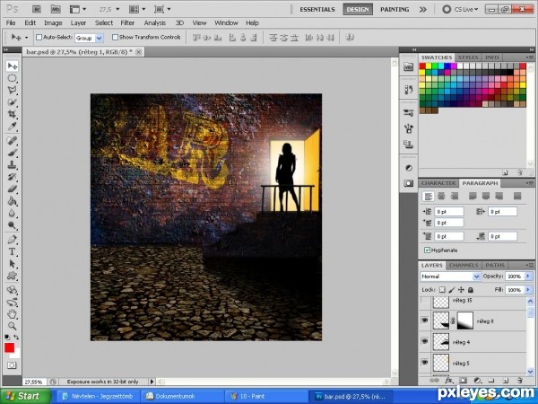Select the Hand tool
Viewport: 538px width, 404px height.
(x=12, y=313)
